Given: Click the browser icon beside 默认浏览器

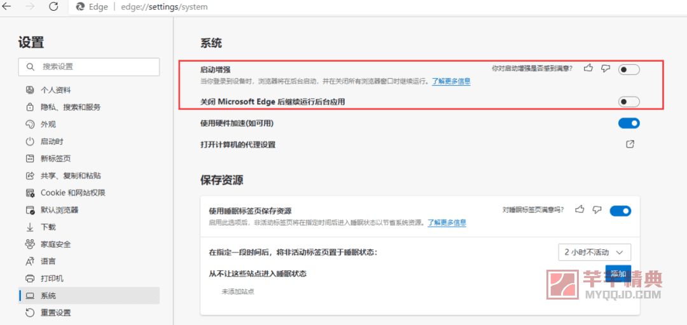Looking at the screenshot, I should pos(31,210).
